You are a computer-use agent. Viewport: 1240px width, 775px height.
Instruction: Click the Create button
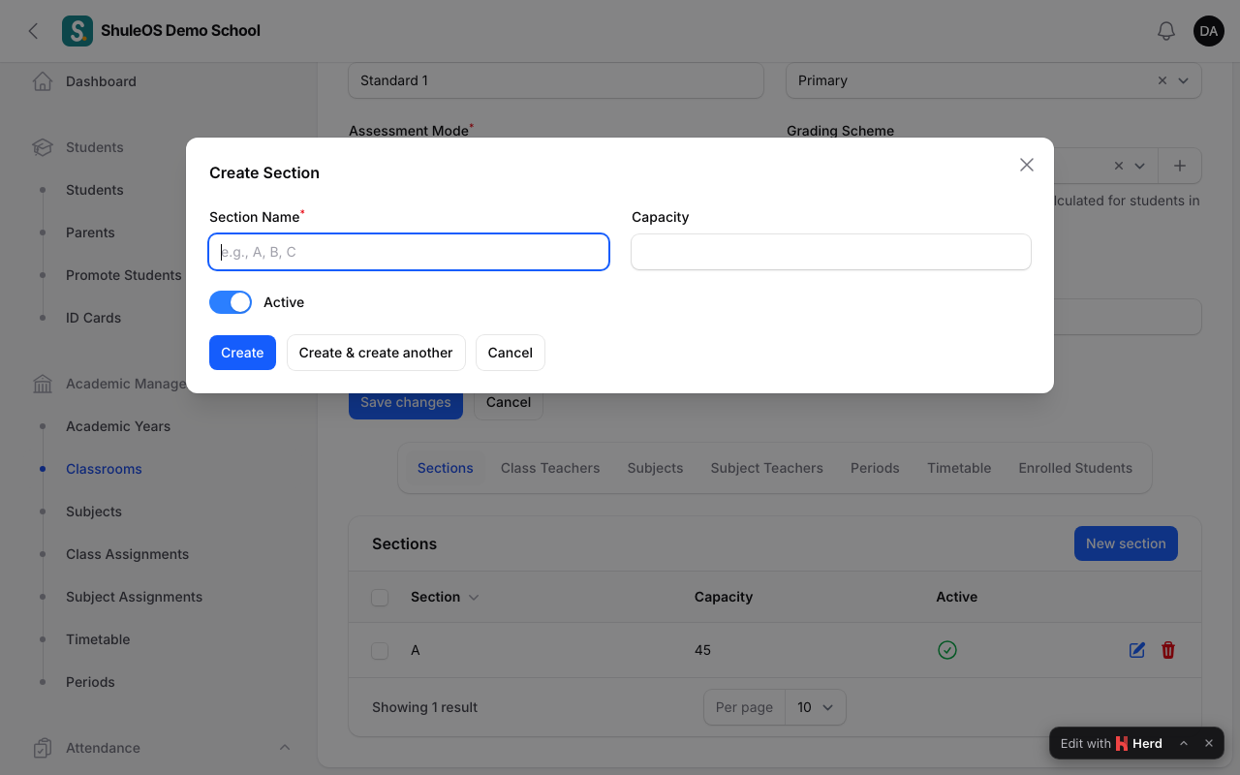pyautogui.click(x=242, y=353)
